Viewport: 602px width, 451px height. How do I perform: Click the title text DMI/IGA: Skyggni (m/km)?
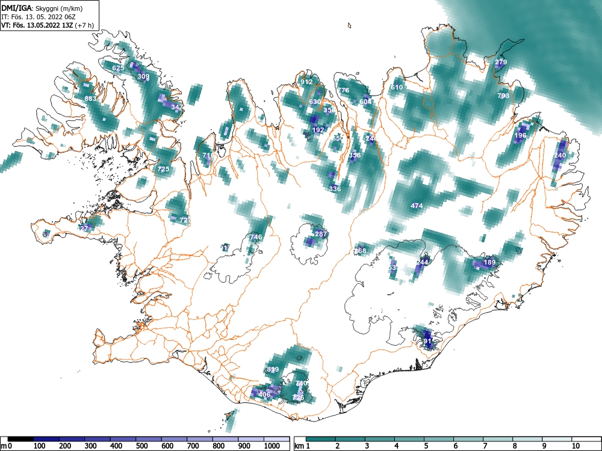tap(42, 8)
